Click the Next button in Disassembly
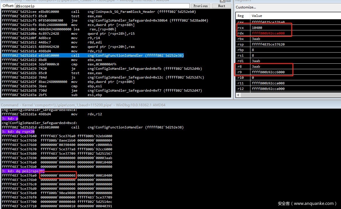The height and width of the screenshot is (209, 341). (x=221, y=6)
